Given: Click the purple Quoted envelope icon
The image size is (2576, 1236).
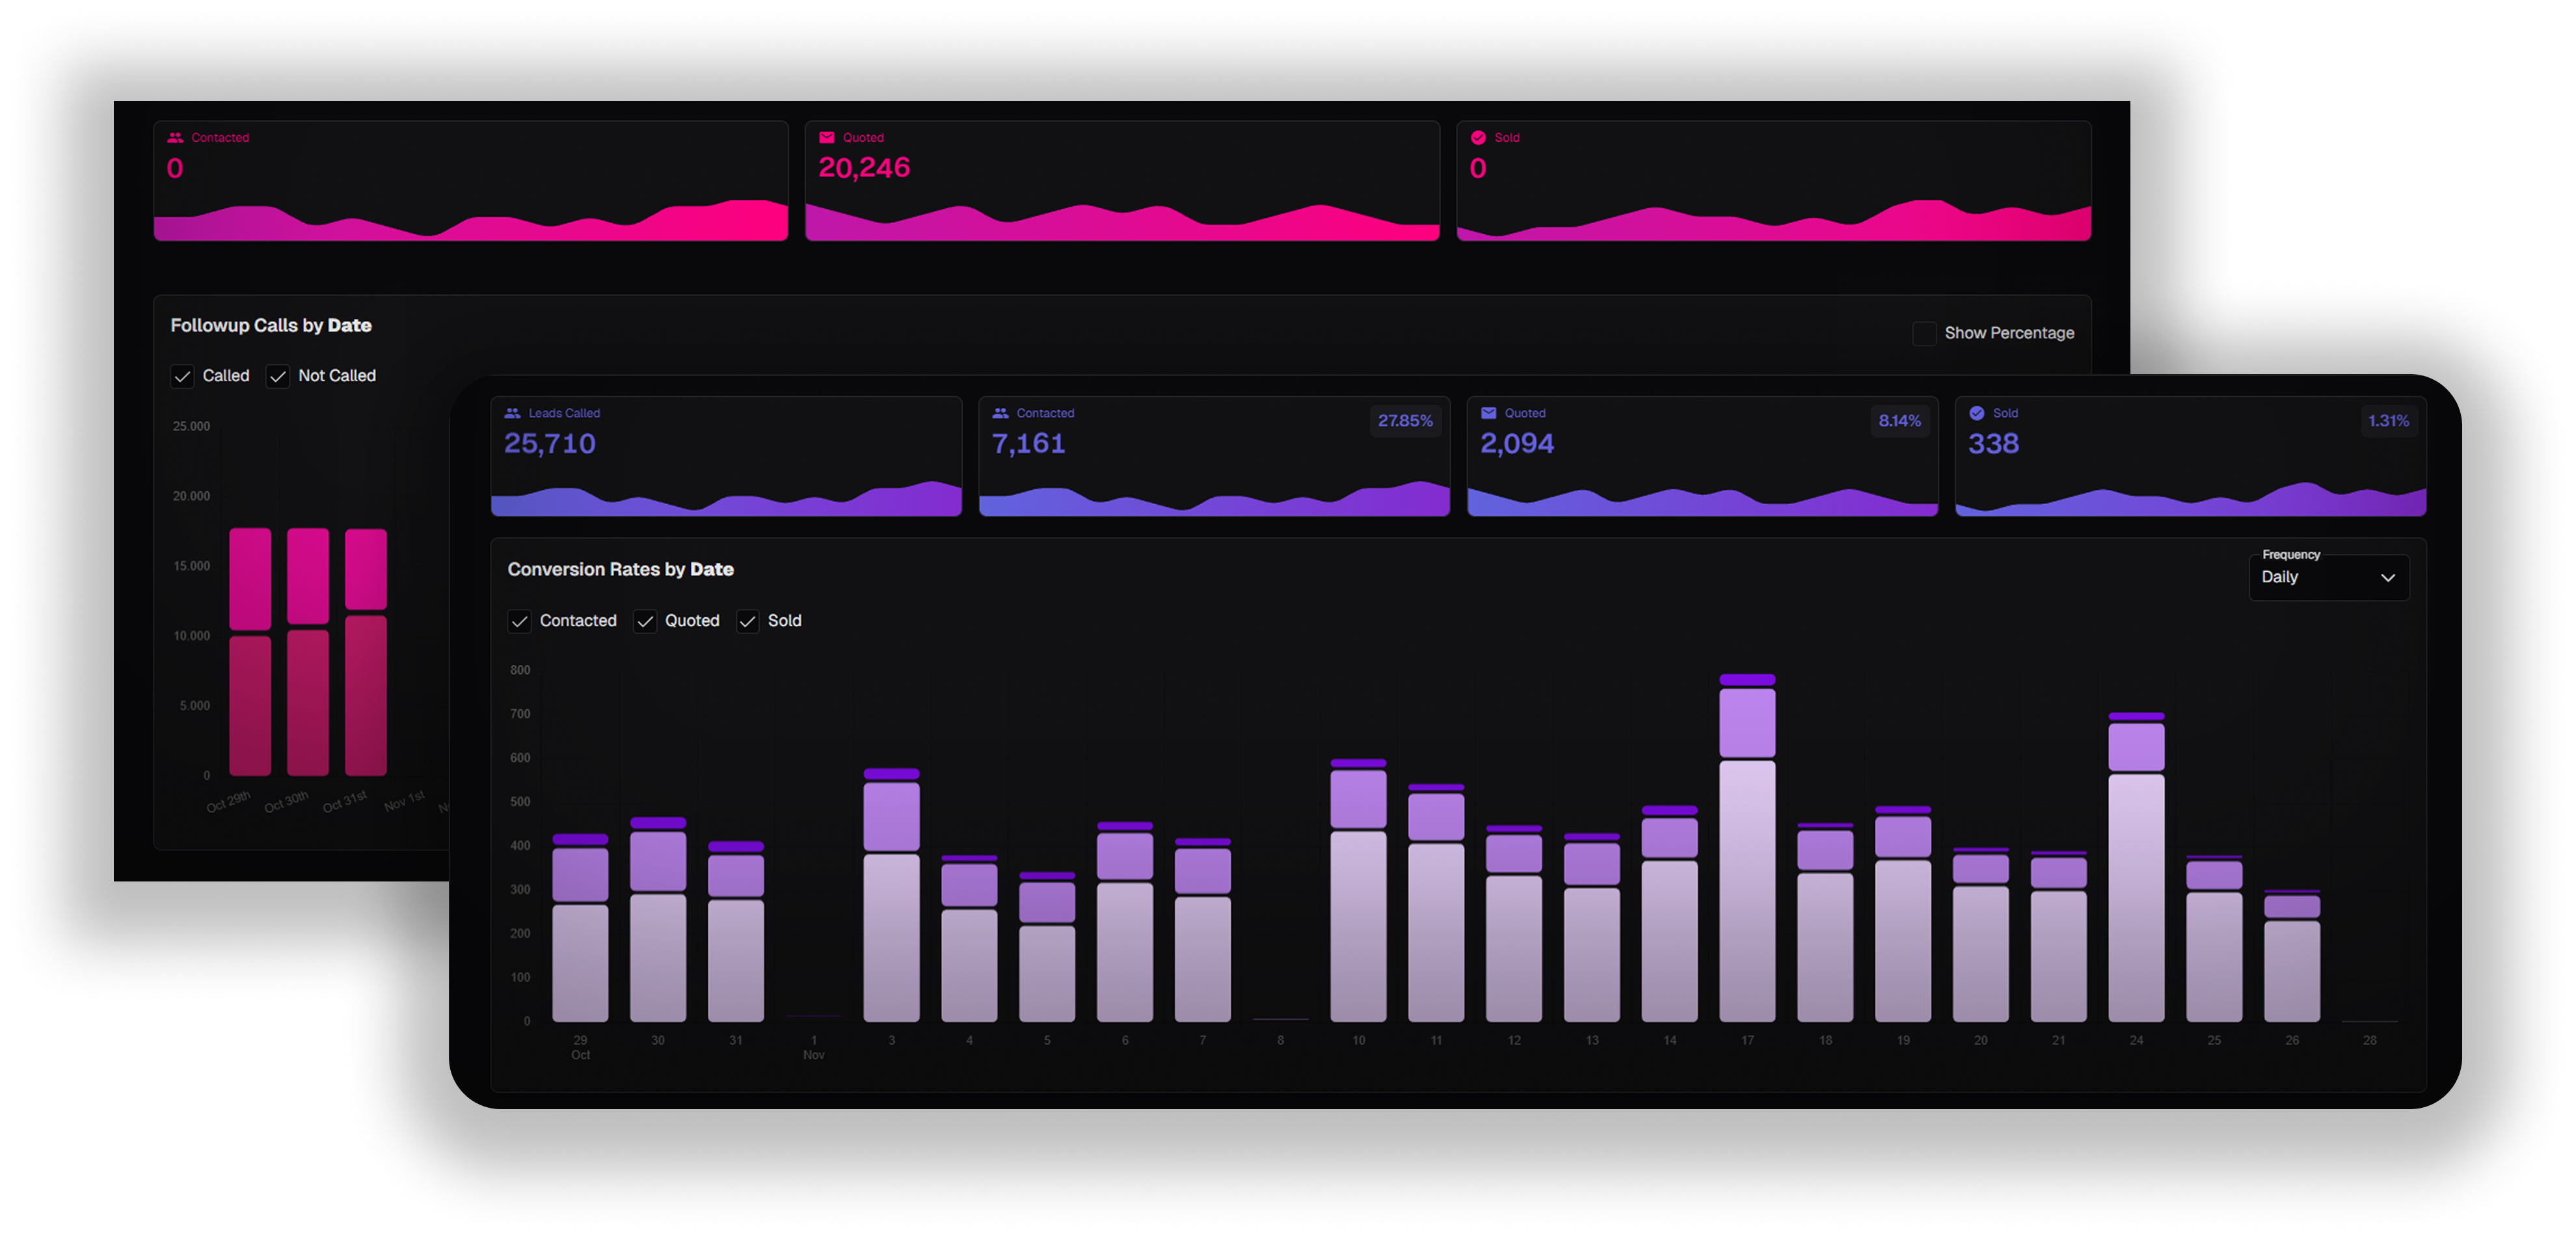Looking at the screenshot, I should click(1488, 413).
